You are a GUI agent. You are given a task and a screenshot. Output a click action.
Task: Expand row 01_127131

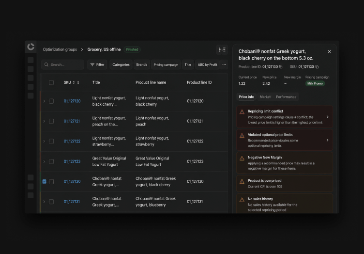pos(44,202)
